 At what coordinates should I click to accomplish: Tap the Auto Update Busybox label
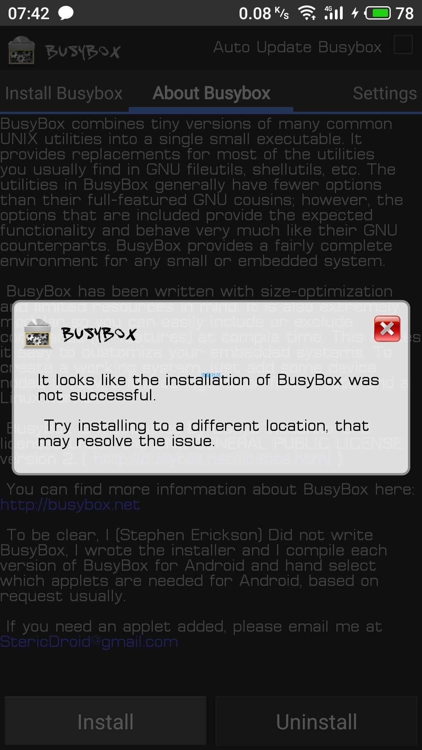(297, 47)
